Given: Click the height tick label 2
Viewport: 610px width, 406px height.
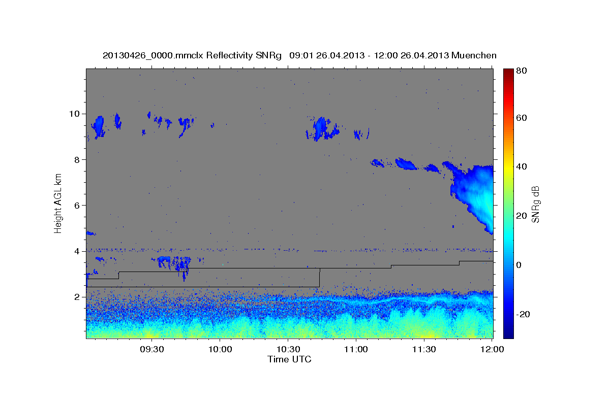Looking at the screenshot, I should coord(78,296).
